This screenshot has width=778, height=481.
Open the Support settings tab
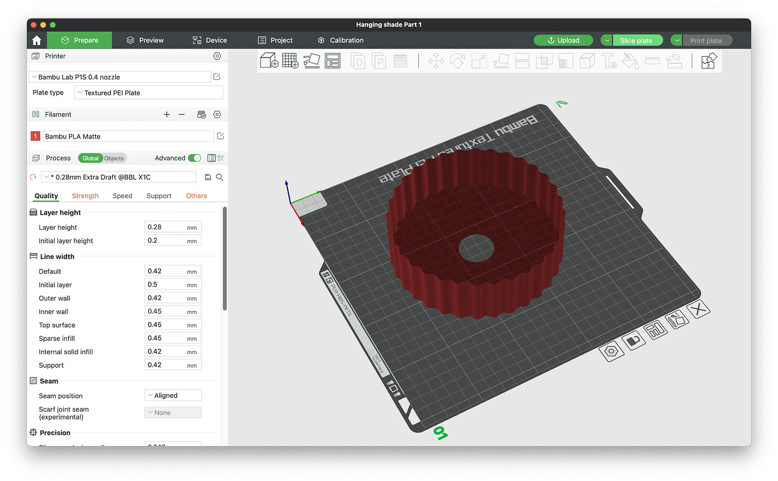(x=159, y=196)
